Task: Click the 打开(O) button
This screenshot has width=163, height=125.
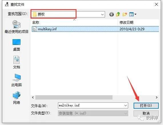Action: pyautogui.click(x=146, y=106)
